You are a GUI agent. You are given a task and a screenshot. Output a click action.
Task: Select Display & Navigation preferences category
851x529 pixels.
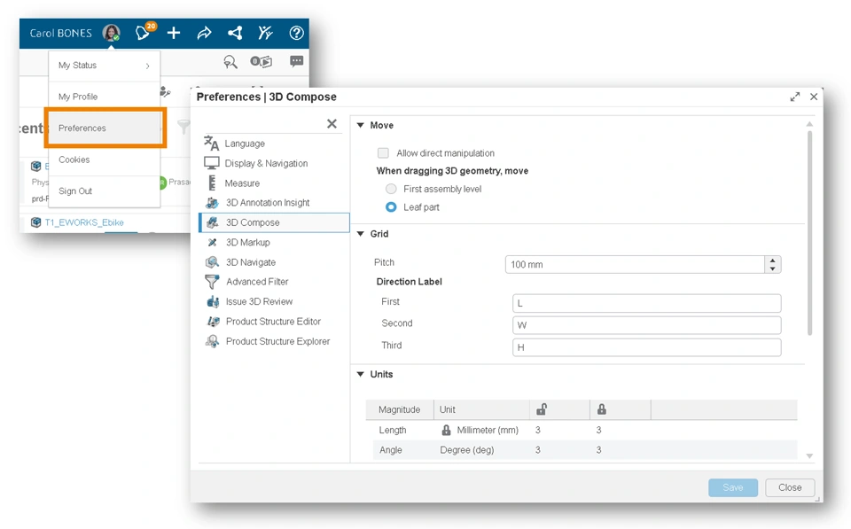(275, 163)
